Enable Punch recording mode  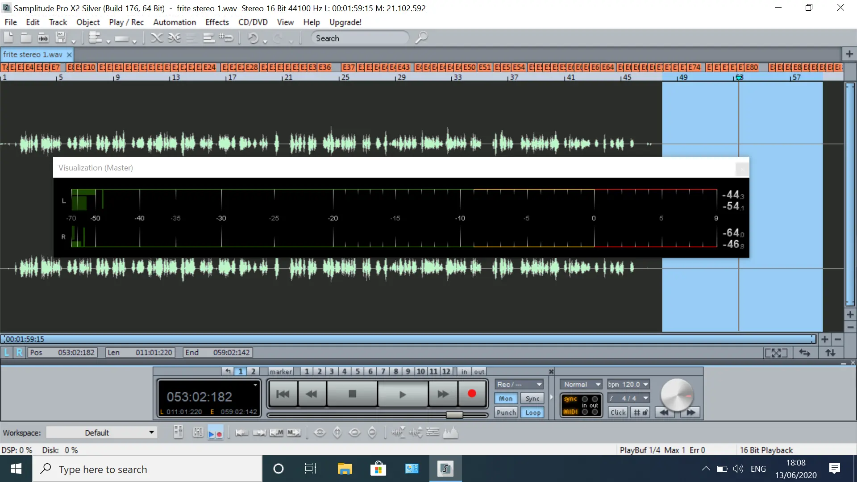click(506, 413)
